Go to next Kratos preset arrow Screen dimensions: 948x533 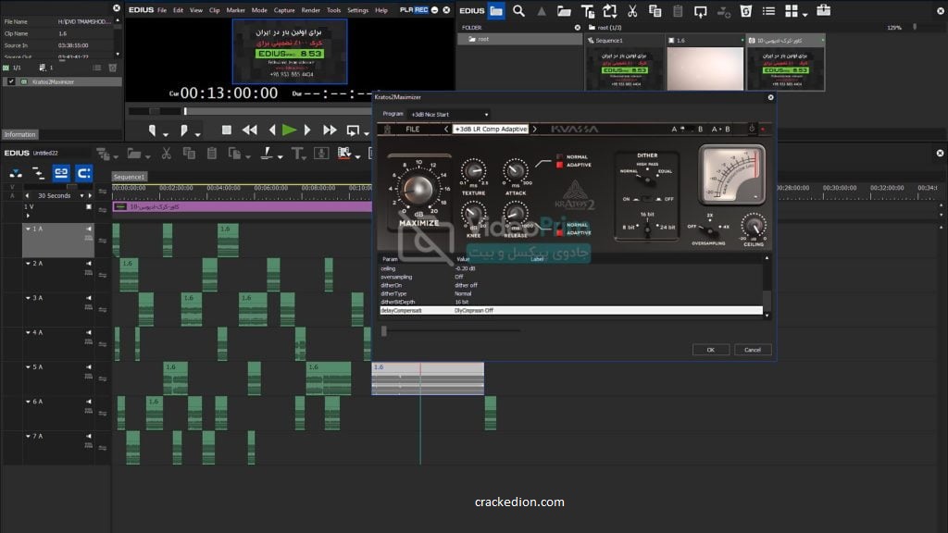534,129
